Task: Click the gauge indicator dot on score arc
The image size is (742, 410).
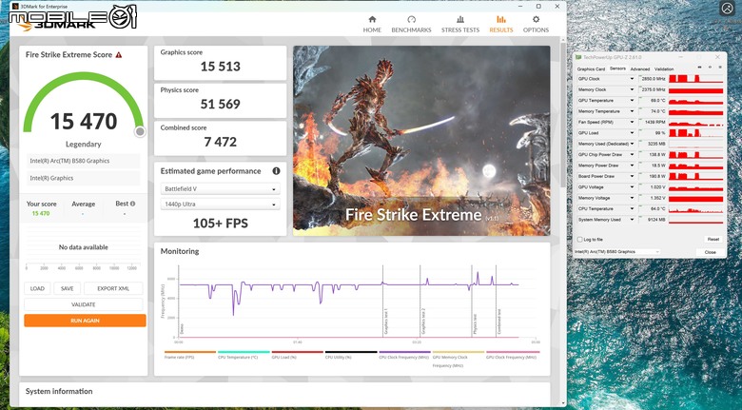Action: (x=140, y=131)
